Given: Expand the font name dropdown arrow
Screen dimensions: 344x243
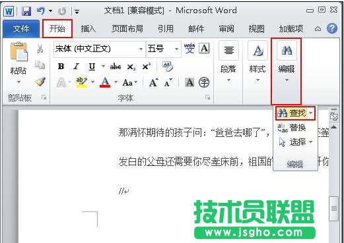Looking at the screenshot, I should [x=141, y=49].
